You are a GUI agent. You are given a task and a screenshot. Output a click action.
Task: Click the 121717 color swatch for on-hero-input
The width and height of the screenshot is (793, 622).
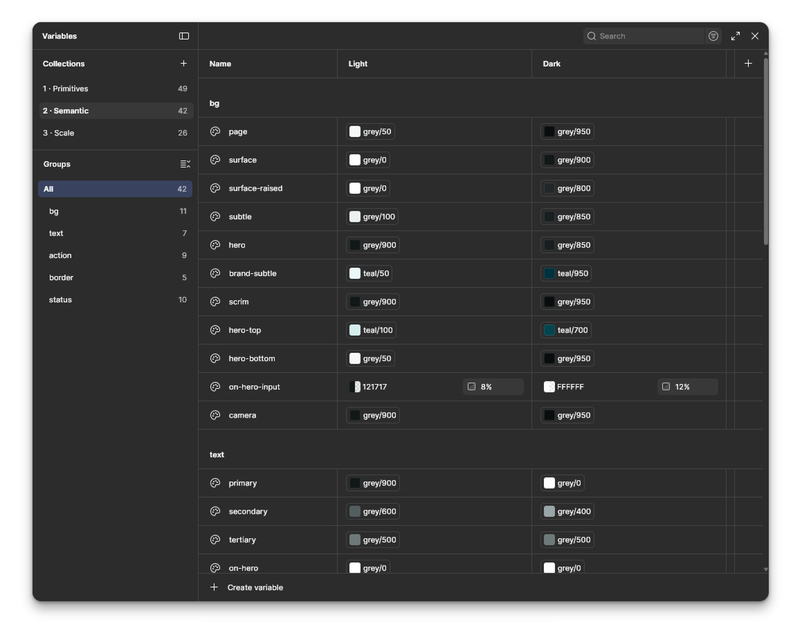[355, 387]
